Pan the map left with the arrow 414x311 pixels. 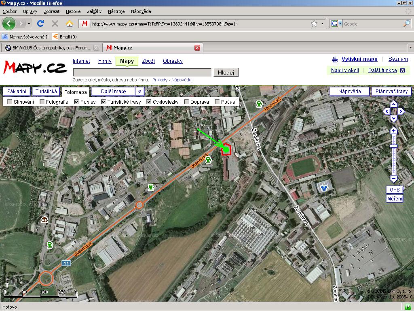pyautogui.click(x=387, y=111)
